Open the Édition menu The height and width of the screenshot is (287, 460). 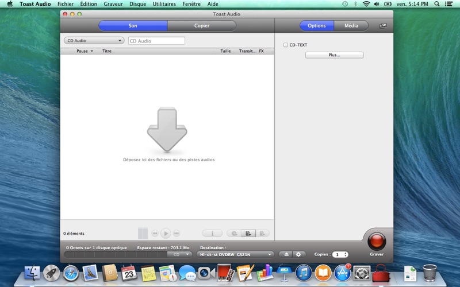point(89,4)
